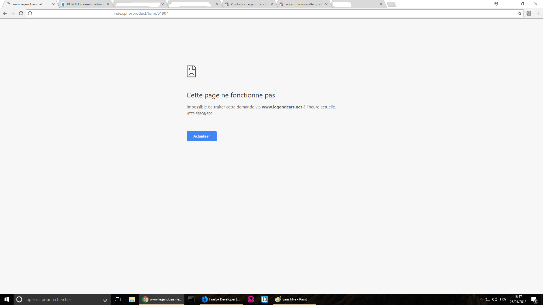Viewport: 543px width, 305px height.
Task: Switch to Firefox Developer Edition in taskbar
Action: pos(221,299)
